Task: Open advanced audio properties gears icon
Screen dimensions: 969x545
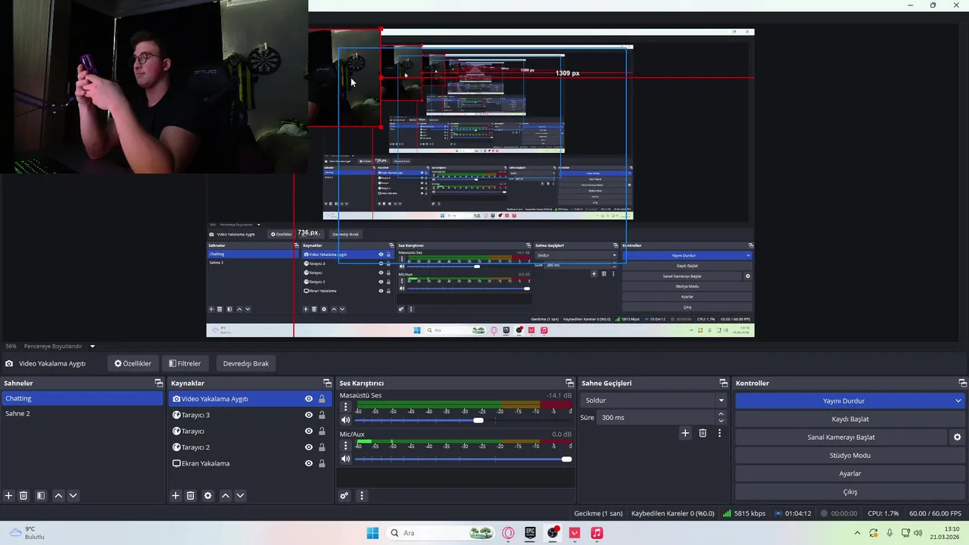Action: tap(344, 496)
